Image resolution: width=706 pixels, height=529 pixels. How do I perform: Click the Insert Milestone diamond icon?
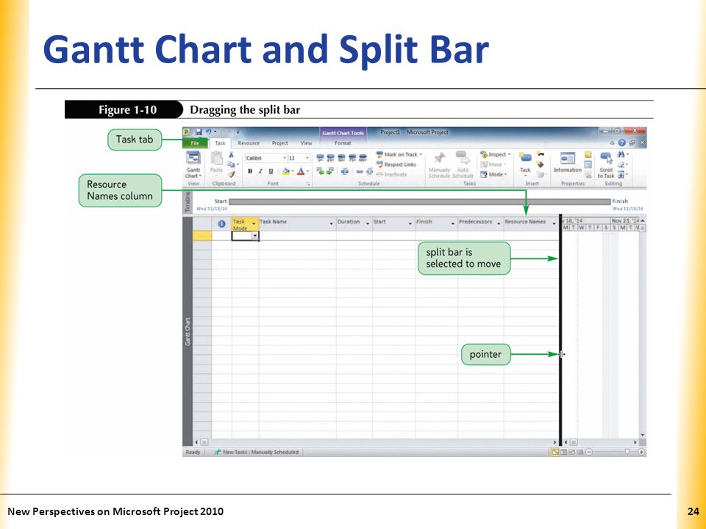click(541, 165)
